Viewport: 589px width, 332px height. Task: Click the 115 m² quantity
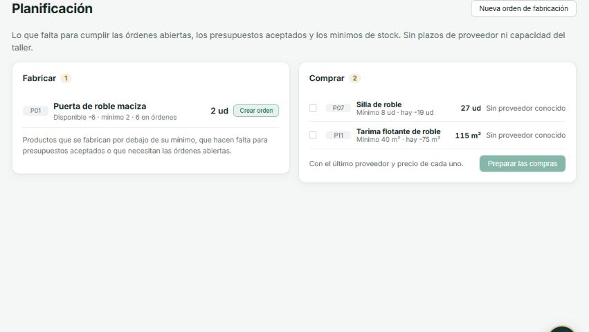pyautogui.click(x=468, y=135)
